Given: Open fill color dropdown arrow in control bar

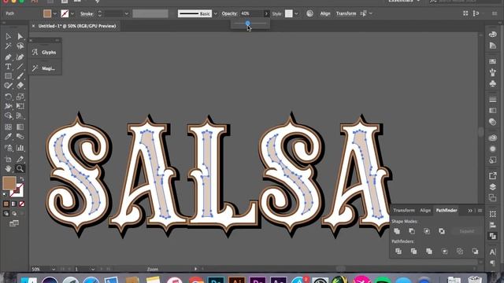Looking at the screenshot, I should (54, 14).
